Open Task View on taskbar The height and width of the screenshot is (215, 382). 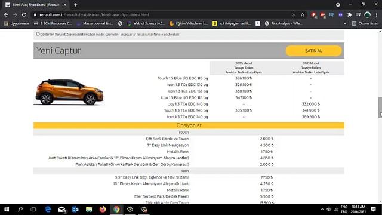click(x=33, y=210)
